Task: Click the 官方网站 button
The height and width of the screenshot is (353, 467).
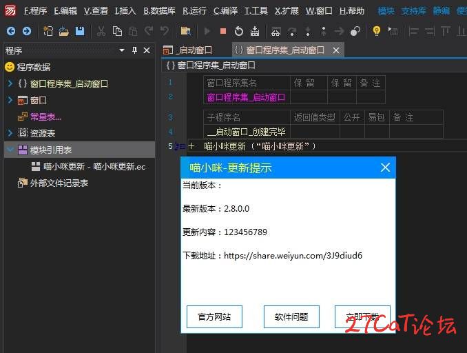Action: pos(214,316)
